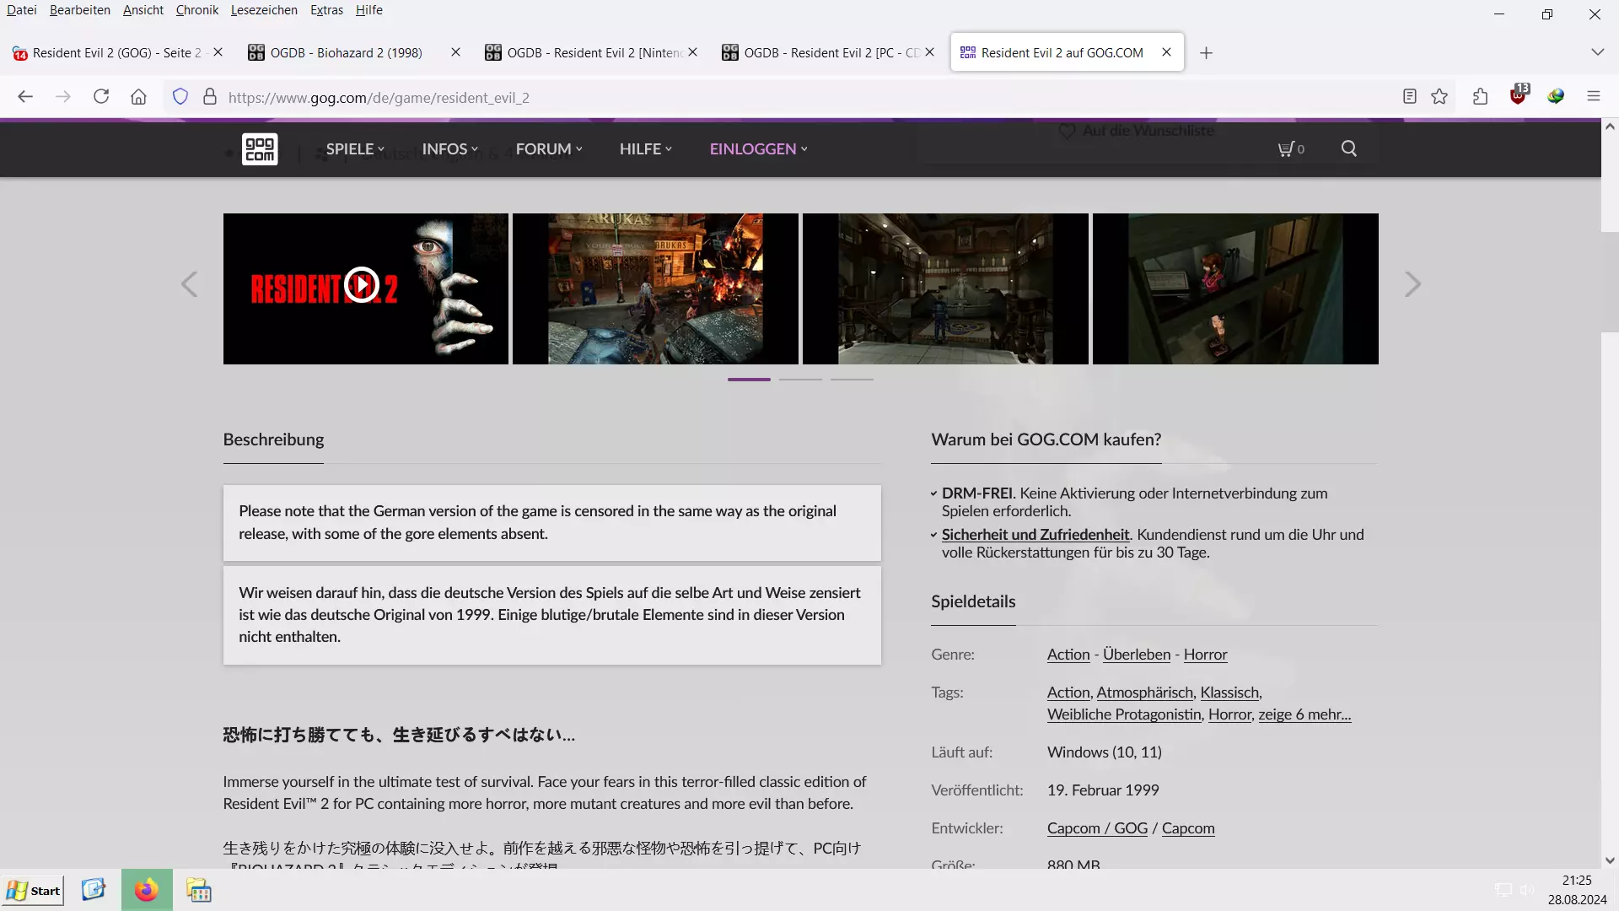Viewport: 1619px width, 911px height.
Task: Show next screenshots with right carousel arrow
Action: pyautogui.click(x=1412, y=284)
